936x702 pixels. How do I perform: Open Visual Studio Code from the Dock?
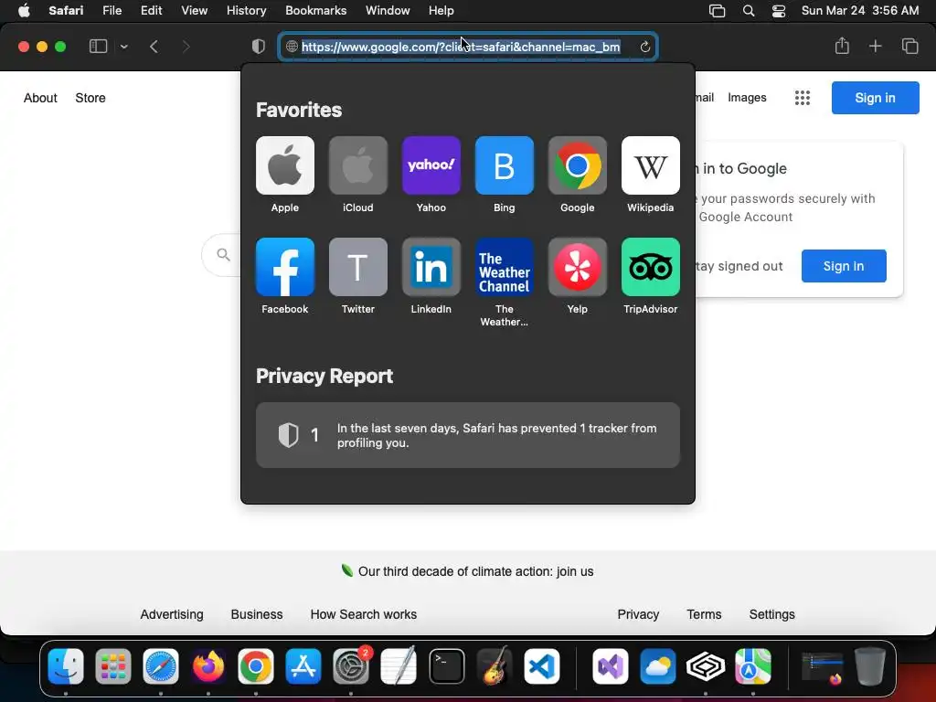pos(542,666)
